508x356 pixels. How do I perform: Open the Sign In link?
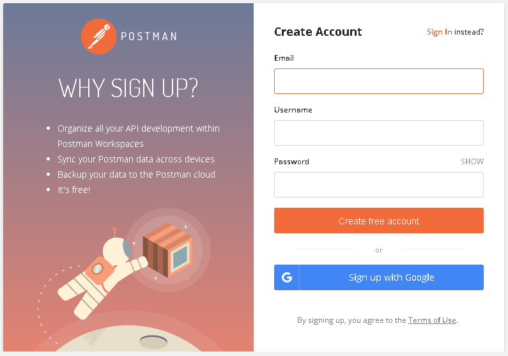[440, 32]
